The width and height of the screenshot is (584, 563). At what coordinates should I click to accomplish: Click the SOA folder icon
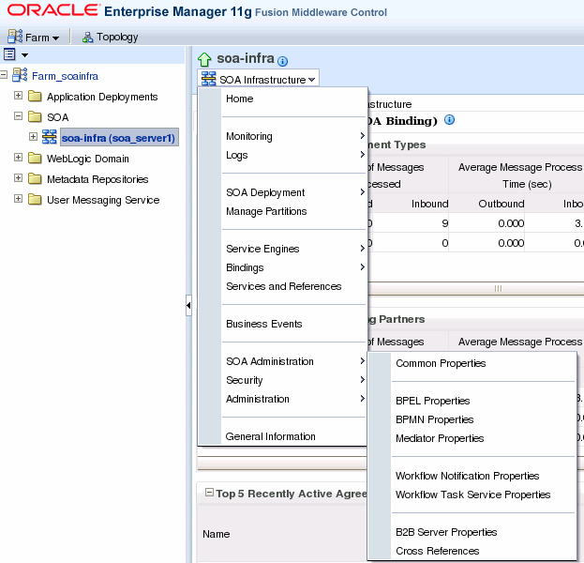pos(35,116)
